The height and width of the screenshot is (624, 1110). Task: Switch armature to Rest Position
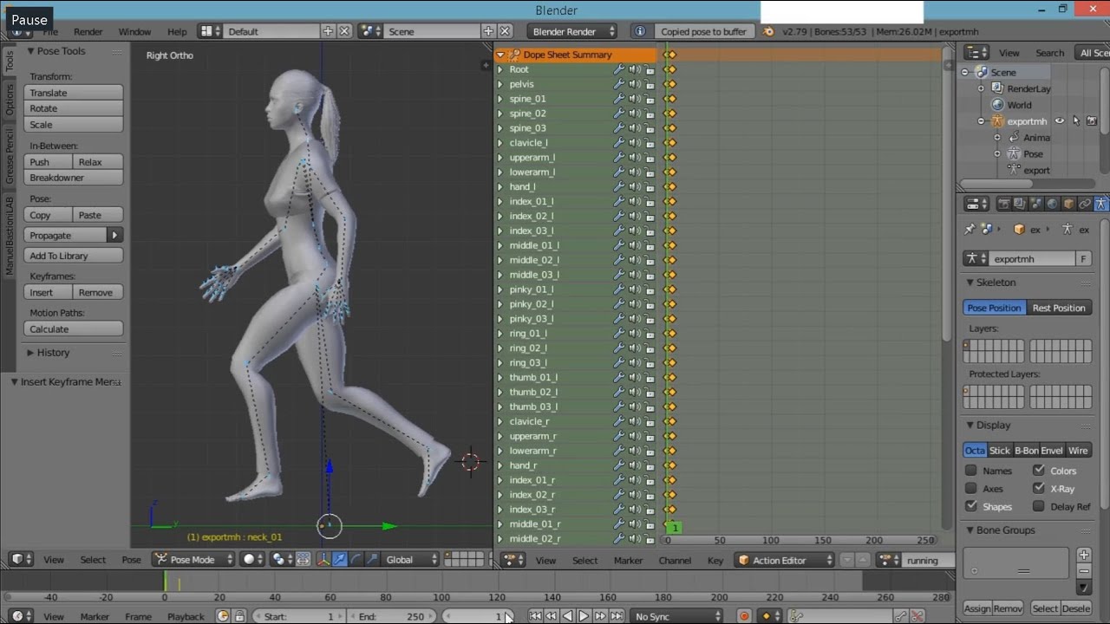tap(1059, 308)
